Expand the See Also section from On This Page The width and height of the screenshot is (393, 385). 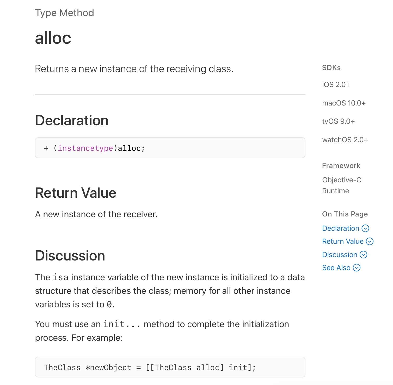point(357,268)
